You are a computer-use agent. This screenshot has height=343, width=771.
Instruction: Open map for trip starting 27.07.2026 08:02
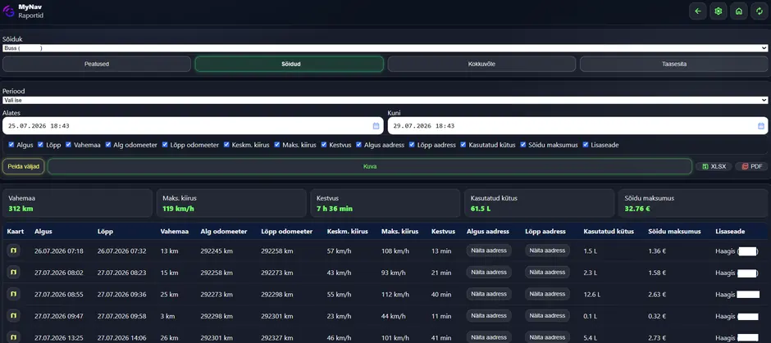coord(13,273)
